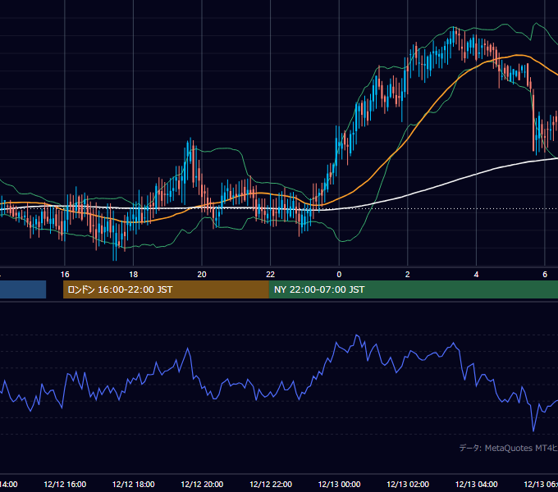Click the hour label 20 under price chart
The width and height of the screenshot is (558, 492).
[x=202, y=275]
